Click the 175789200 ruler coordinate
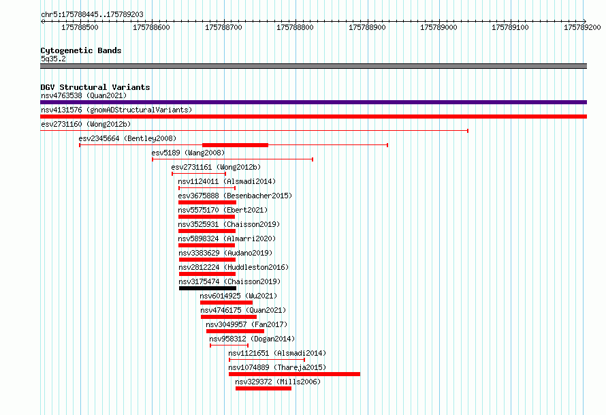 pyautogui.click(x=582, y=27)
